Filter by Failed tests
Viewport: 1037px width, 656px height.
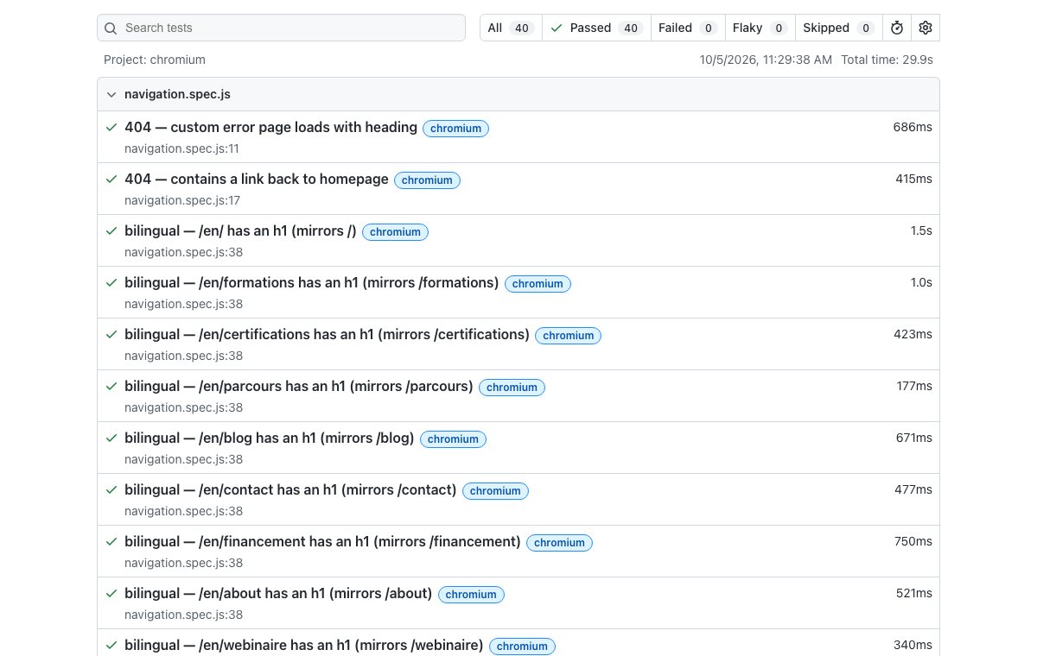(x=688, y=28)
